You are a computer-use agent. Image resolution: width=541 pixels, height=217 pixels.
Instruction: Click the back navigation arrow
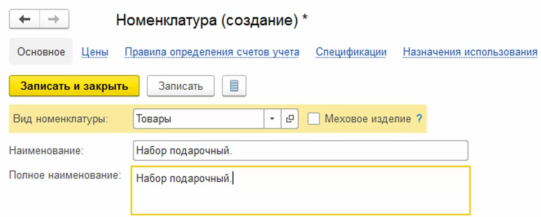click(24, 20)
